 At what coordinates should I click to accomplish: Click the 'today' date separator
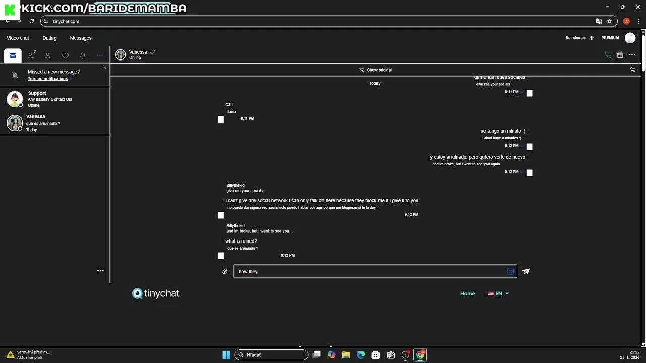coord(375,83)
